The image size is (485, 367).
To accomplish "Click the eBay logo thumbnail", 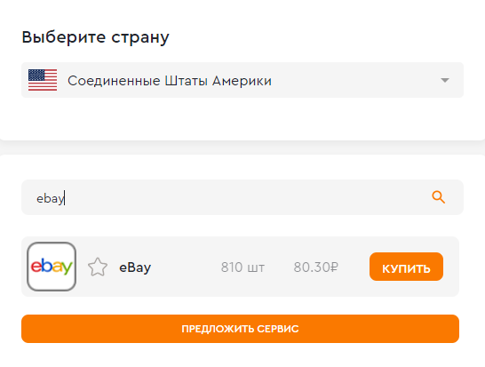I will (x=52, y=267).
